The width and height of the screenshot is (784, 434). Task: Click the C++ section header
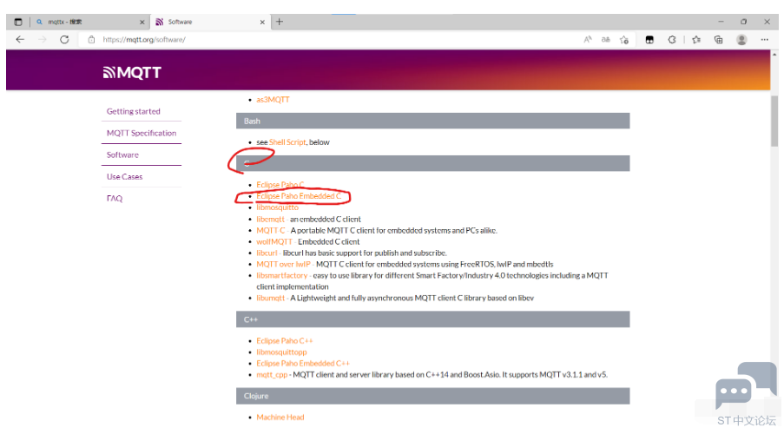coord(432,319)
